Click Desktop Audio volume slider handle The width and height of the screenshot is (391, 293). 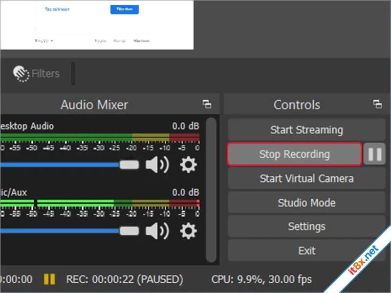129,165
